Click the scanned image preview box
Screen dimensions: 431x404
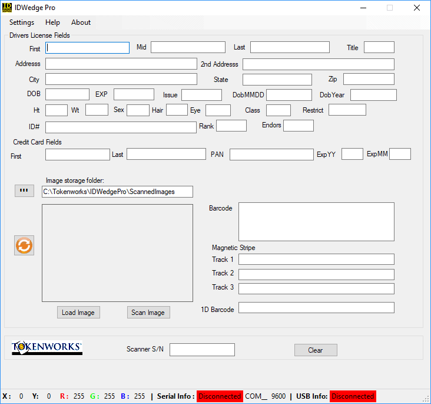tap(117, 253)
